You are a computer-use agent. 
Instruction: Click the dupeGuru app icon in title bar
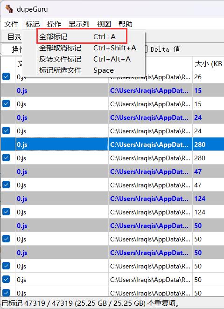point(9,9)
